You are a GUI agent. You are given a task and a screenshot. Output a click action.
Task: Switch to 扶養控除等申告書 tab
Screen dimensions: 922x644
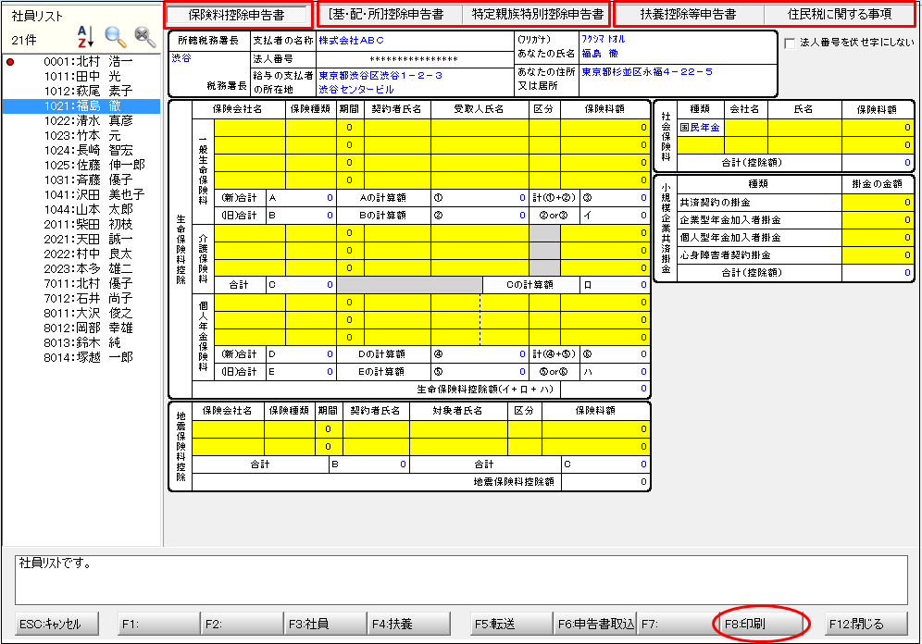689,15
